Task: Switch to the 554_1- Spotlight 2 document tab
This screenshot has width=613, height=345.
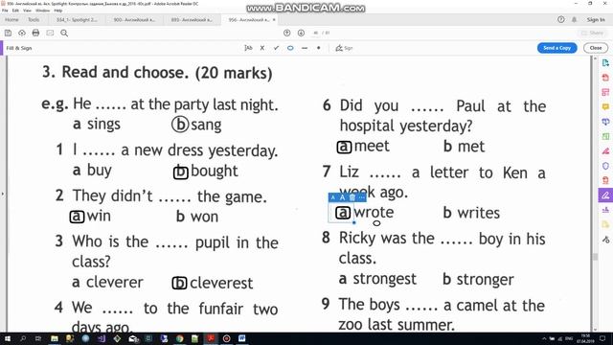Action: [x=77, y=19]
